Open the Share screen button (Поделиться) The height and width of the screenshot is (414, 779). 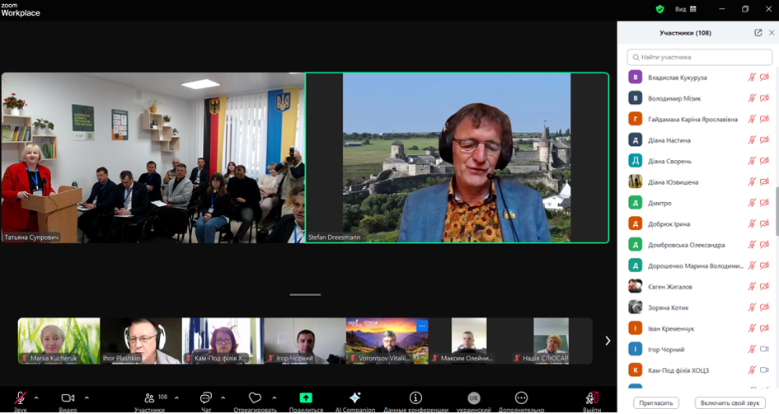(306, 398)
